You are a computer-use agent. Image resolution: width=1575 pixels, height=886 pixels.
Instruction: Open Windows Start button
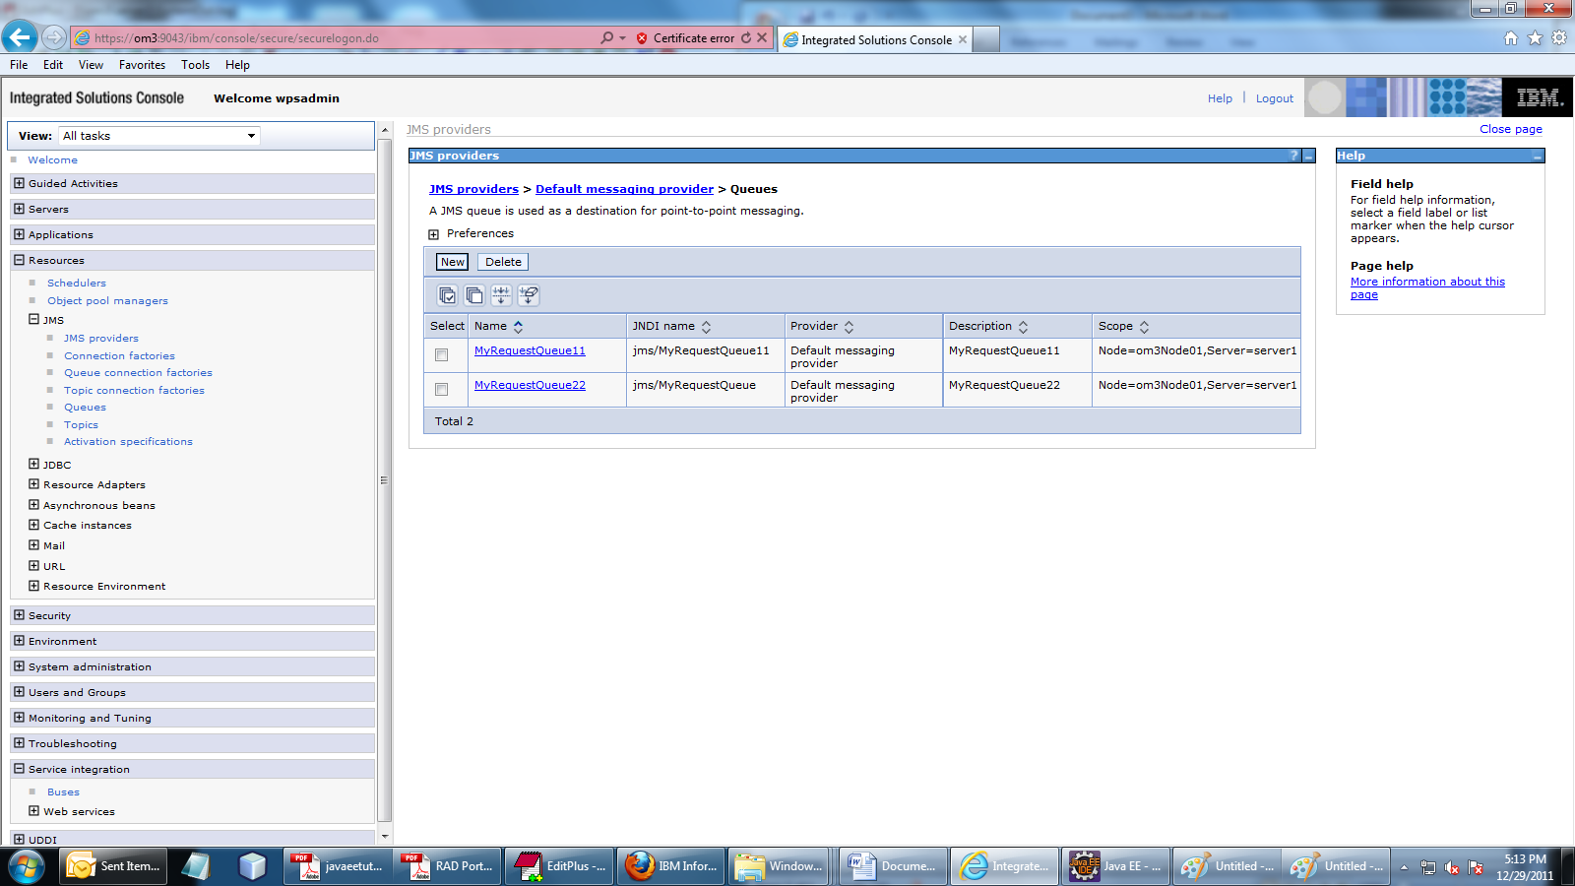pos(27,866)
